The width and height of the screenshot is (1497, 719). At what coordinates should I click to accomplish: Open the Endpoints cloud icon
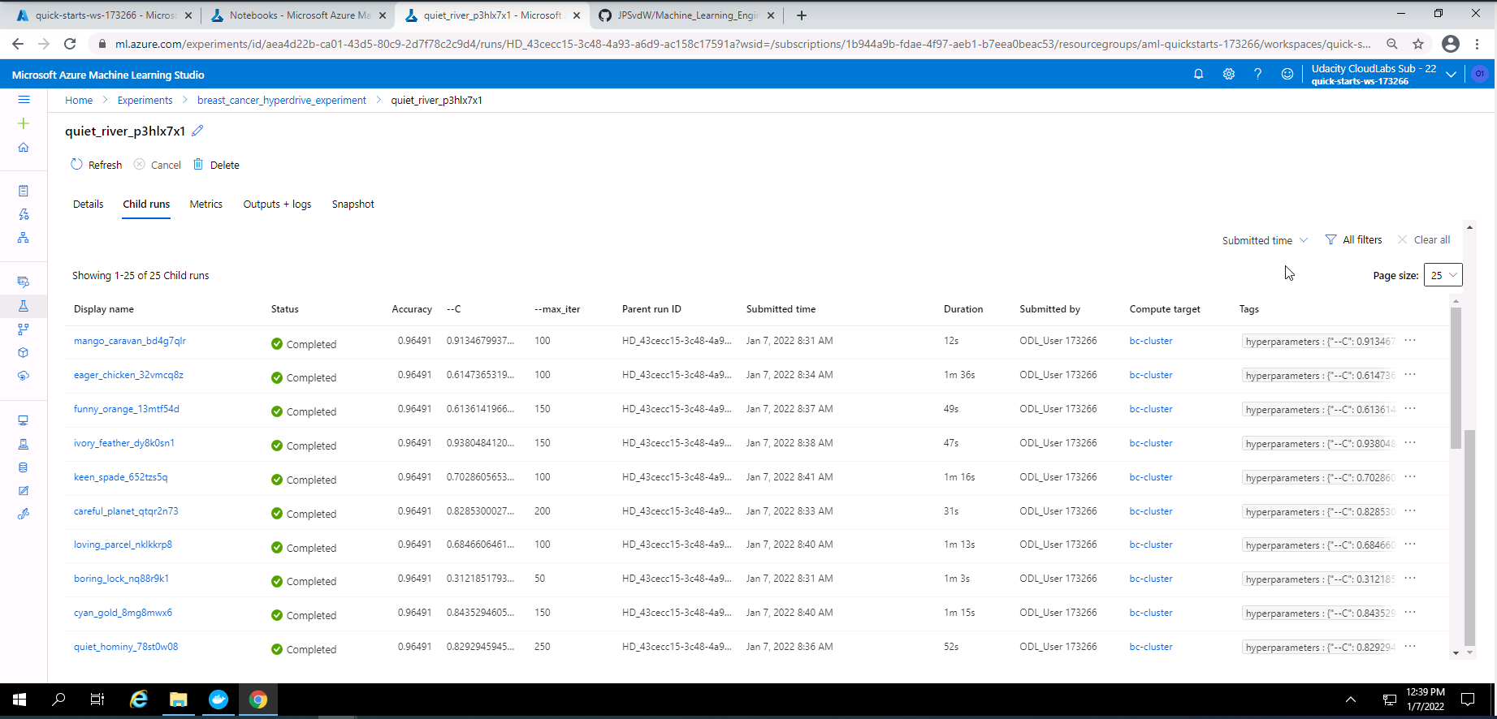(24, 376)
